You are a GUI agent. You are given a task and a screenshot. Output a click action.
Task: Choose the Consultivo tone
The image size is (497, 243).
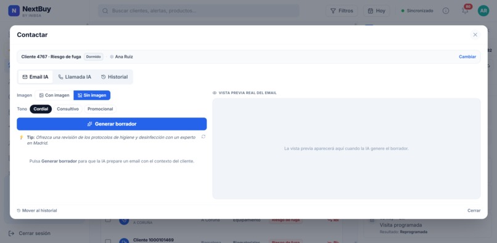click(67, 109)
